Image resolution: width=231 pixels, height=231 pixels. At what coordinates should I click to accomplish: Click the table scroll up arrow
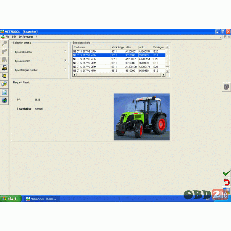click(167, 47)
